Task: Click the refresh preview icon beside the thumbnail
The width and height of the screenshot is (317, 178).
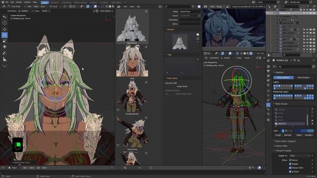Action: (198, 39)
